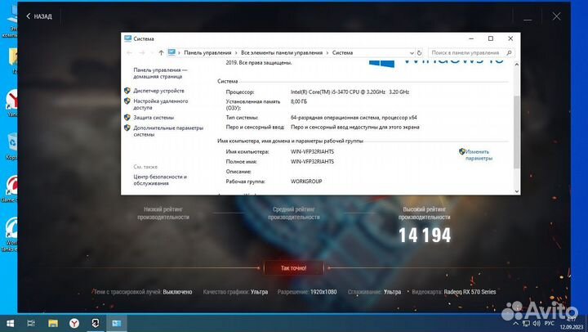Select Панель управления breadcrumb
The image size is (588, 332).
click(207, 52)
